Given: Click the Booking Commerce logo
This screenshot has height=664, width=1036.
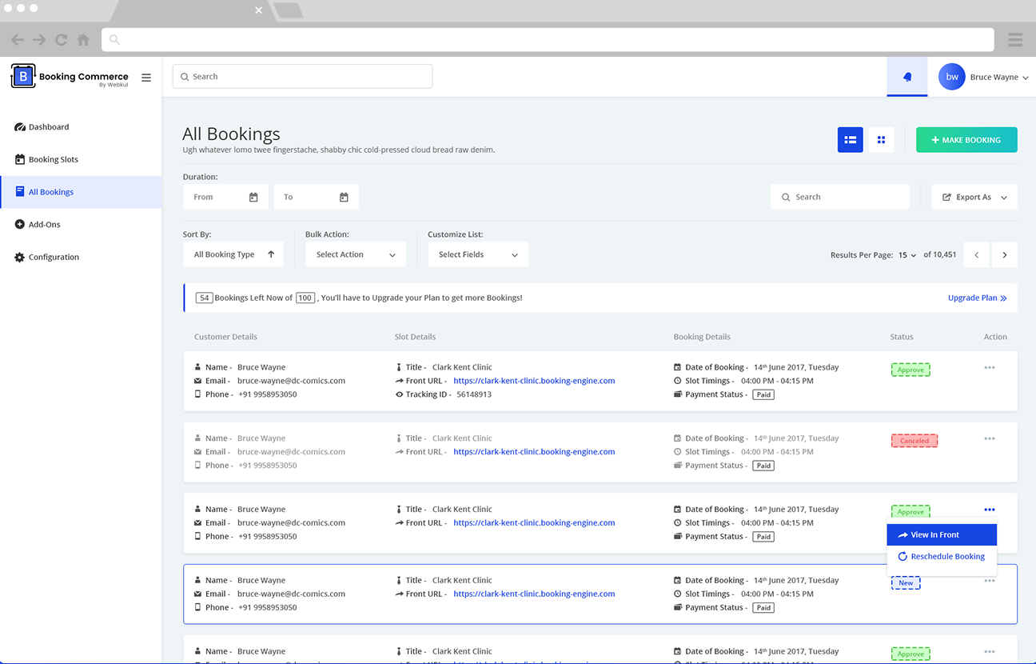Looking at the screenshot, I should tap(70, 77).
